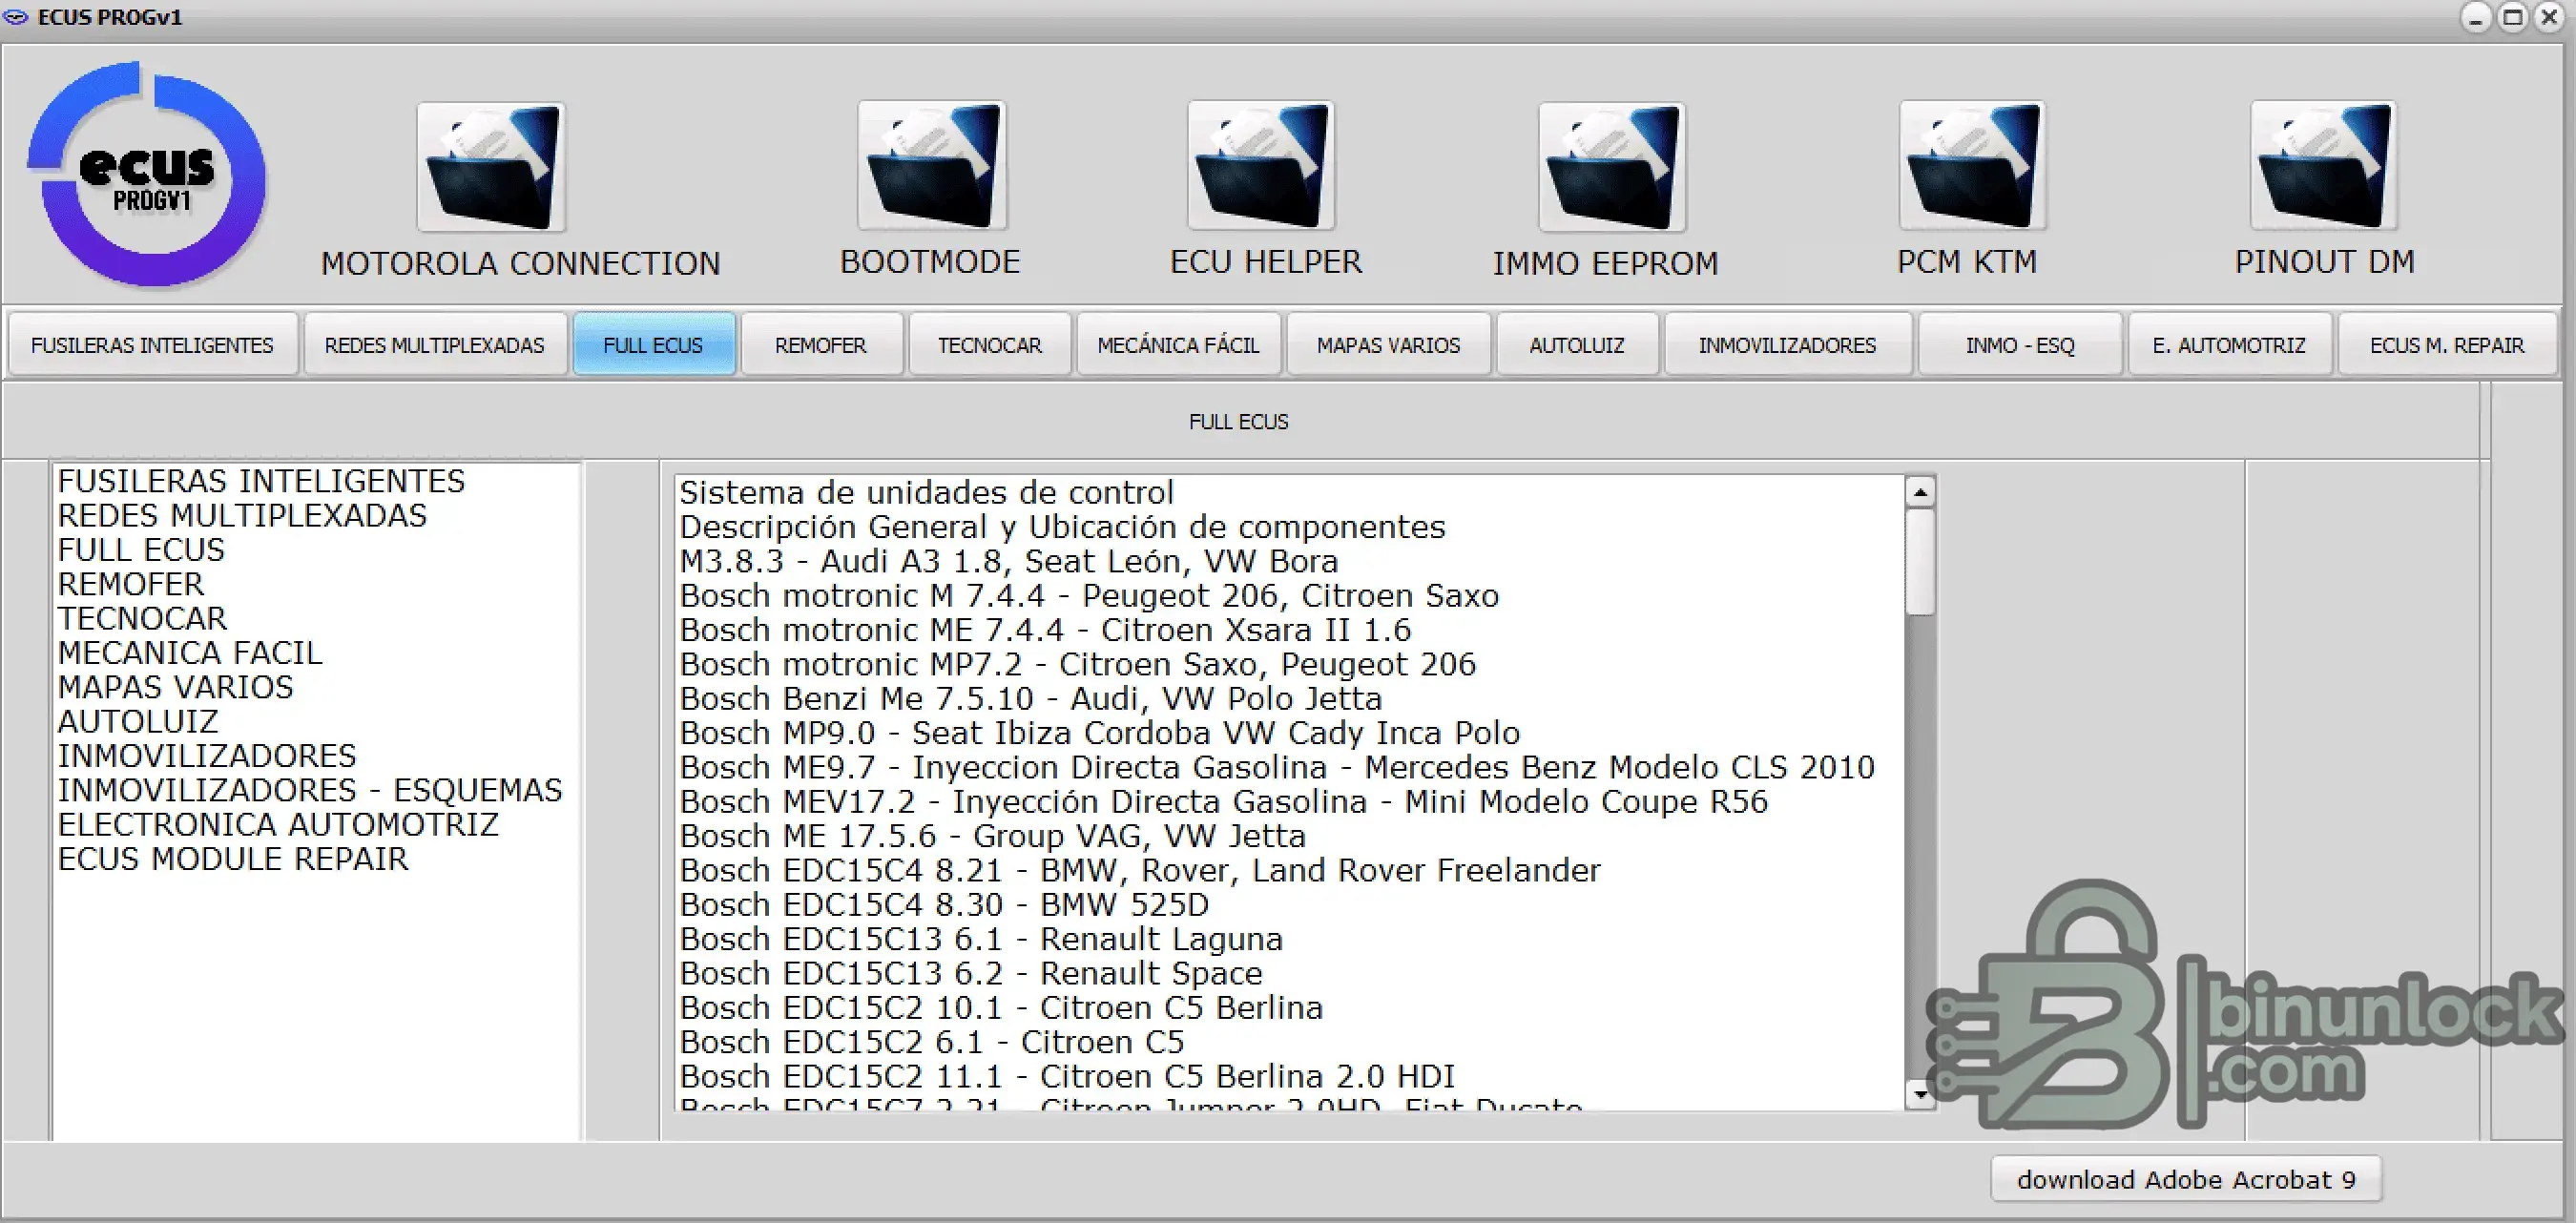Select the E. AUTOMOTRIZ tab

(x=2230, y=345)
